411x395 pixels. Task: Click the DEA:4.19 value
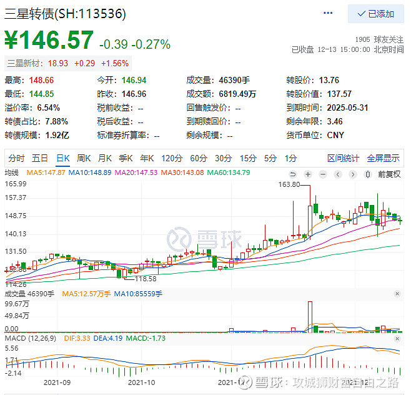coord(108,338)
